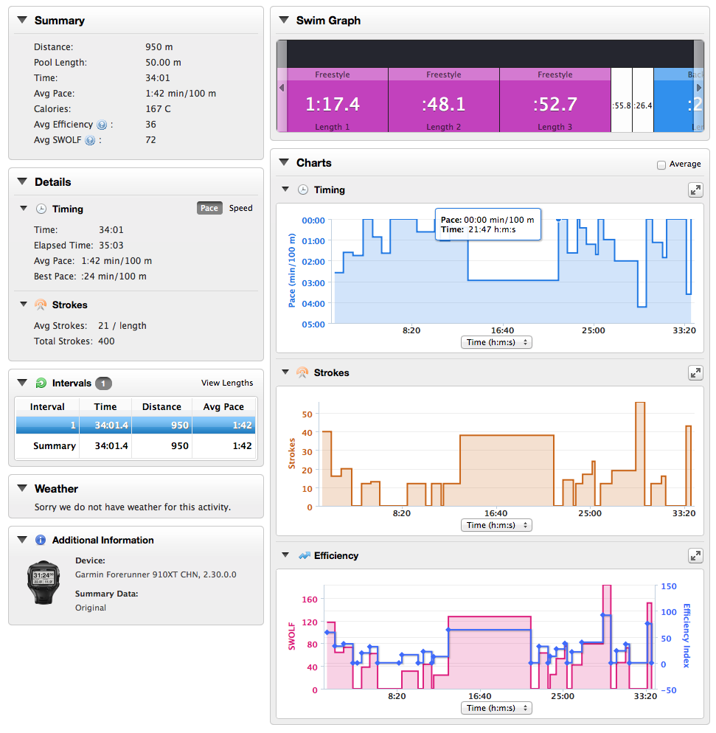The image size is (716, 733).
Task: Click the green Intervals refresh icon
Action: click(41, 383)
